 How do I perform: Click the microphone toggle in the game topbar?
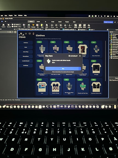pos(33,34)
